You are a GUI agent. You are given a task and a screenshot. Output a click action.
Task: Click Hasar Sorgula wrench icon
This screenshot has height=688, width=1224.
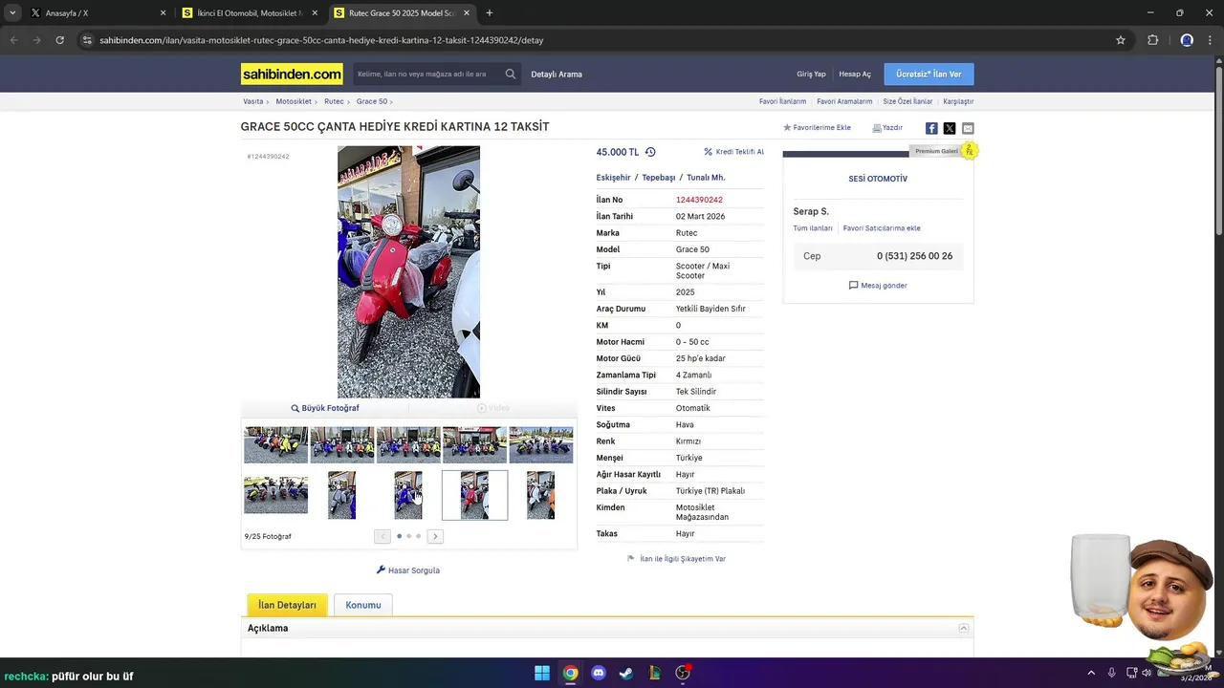point(381,570)
